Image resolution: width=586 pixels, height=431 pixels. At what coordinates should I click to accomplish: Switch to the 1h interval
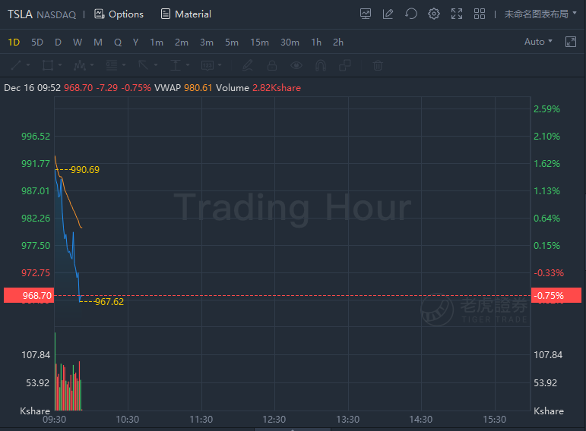316,42
